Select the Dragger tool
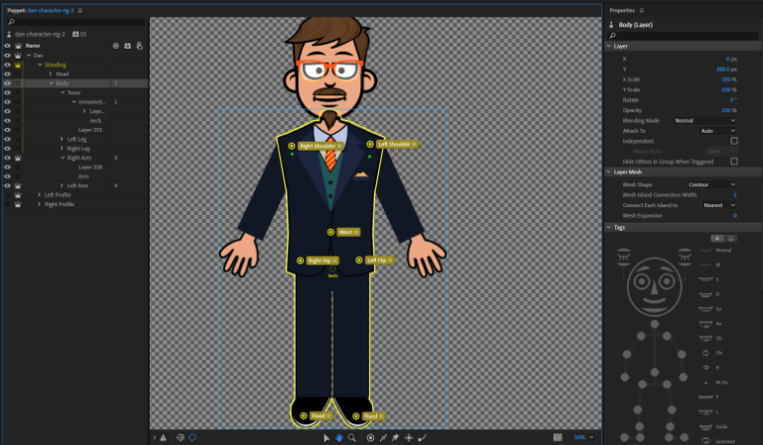The image size is (763, 445). click(409, 437)
